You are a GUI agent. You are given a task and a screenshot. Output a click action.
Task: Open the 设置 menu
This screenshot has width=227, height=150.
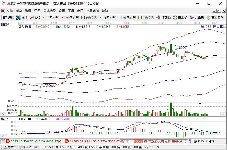(62, 11)
